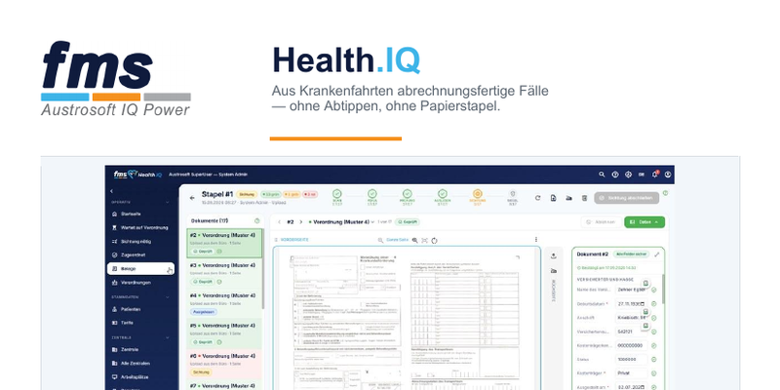Select the Belege sidebar item
The image size is (780, 390).
tap(140, 269)
